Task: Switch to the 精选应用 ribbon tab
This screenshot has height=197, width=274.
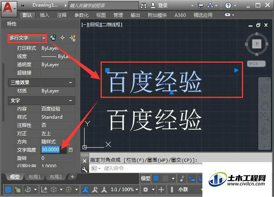Action: point(203,15)
